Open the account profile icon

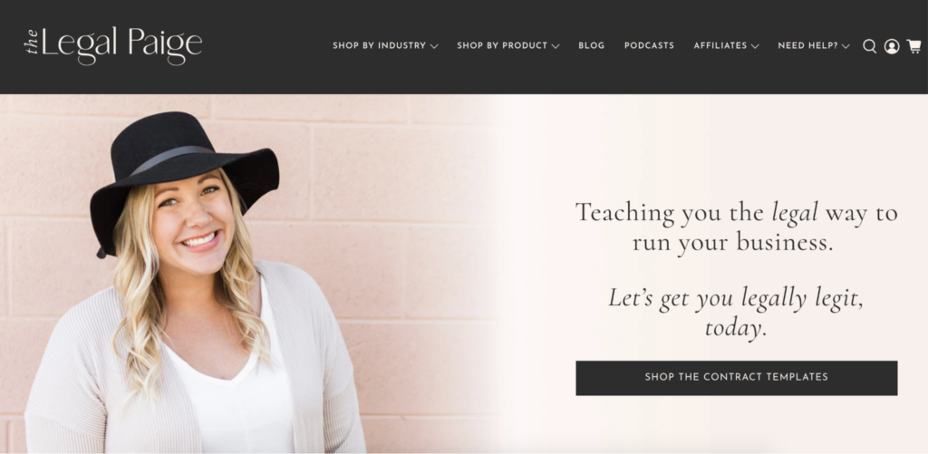(892, 46)
